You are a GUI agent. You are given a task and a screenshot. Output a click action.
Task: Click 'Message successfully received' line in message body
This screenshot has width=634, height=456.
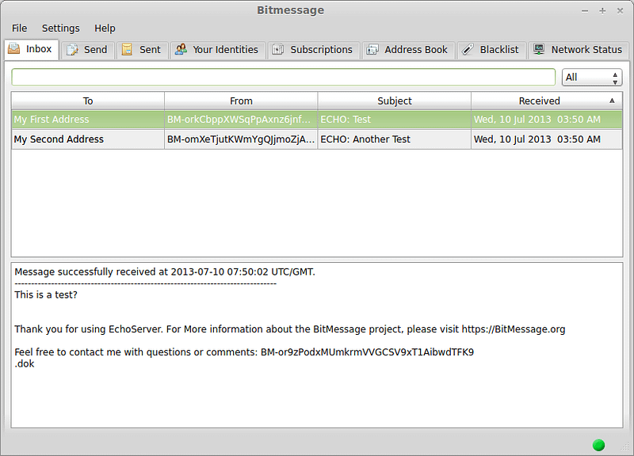tap(165, 272)
